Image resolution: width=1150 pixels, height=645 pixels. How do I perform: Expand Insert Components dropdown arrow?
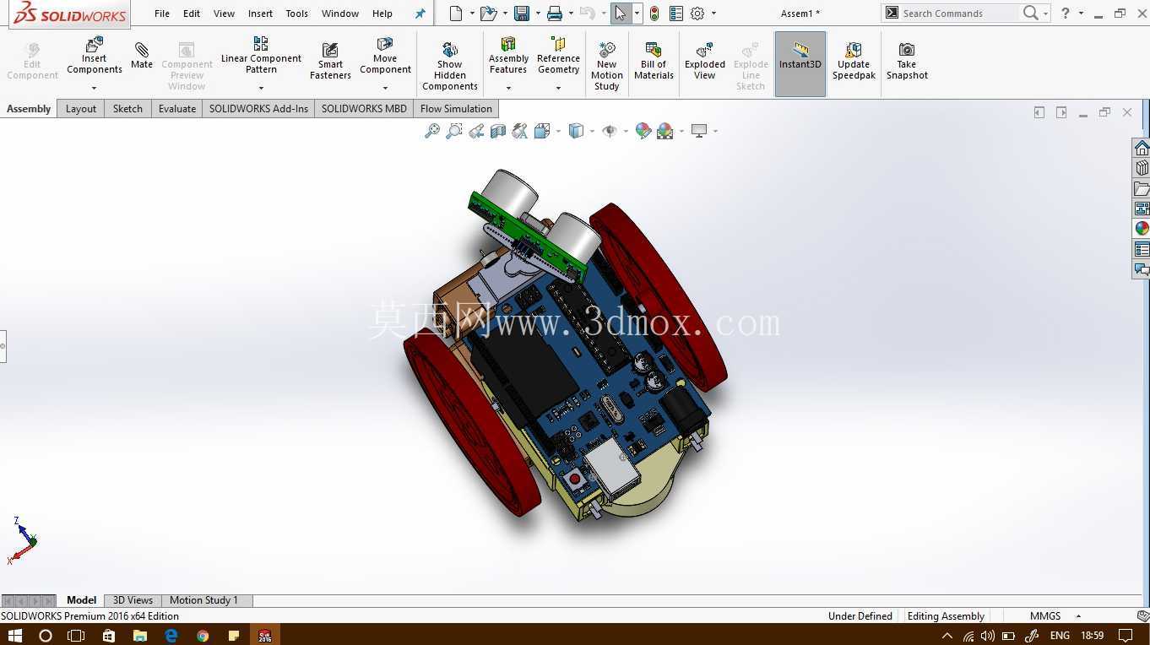[95, 88]
